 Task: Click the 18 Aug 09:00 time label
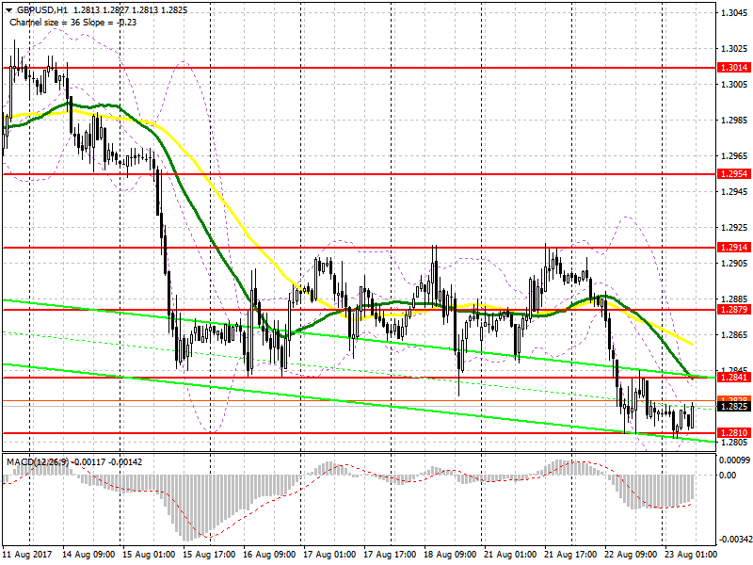coord(450,555)
